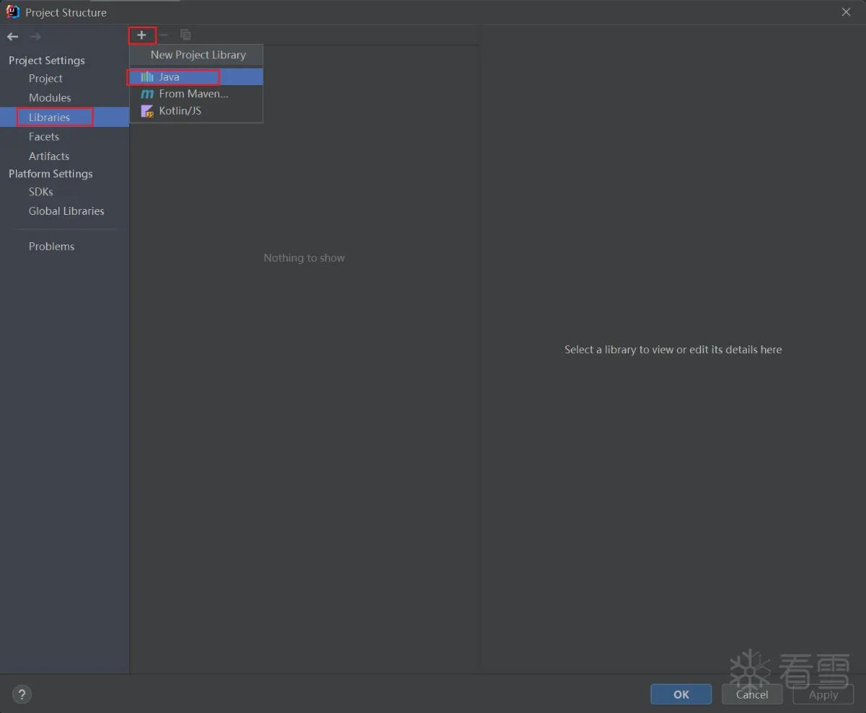Click the forward arrow navigation icon
866x713 pixels.
click(x=35, y=36)
